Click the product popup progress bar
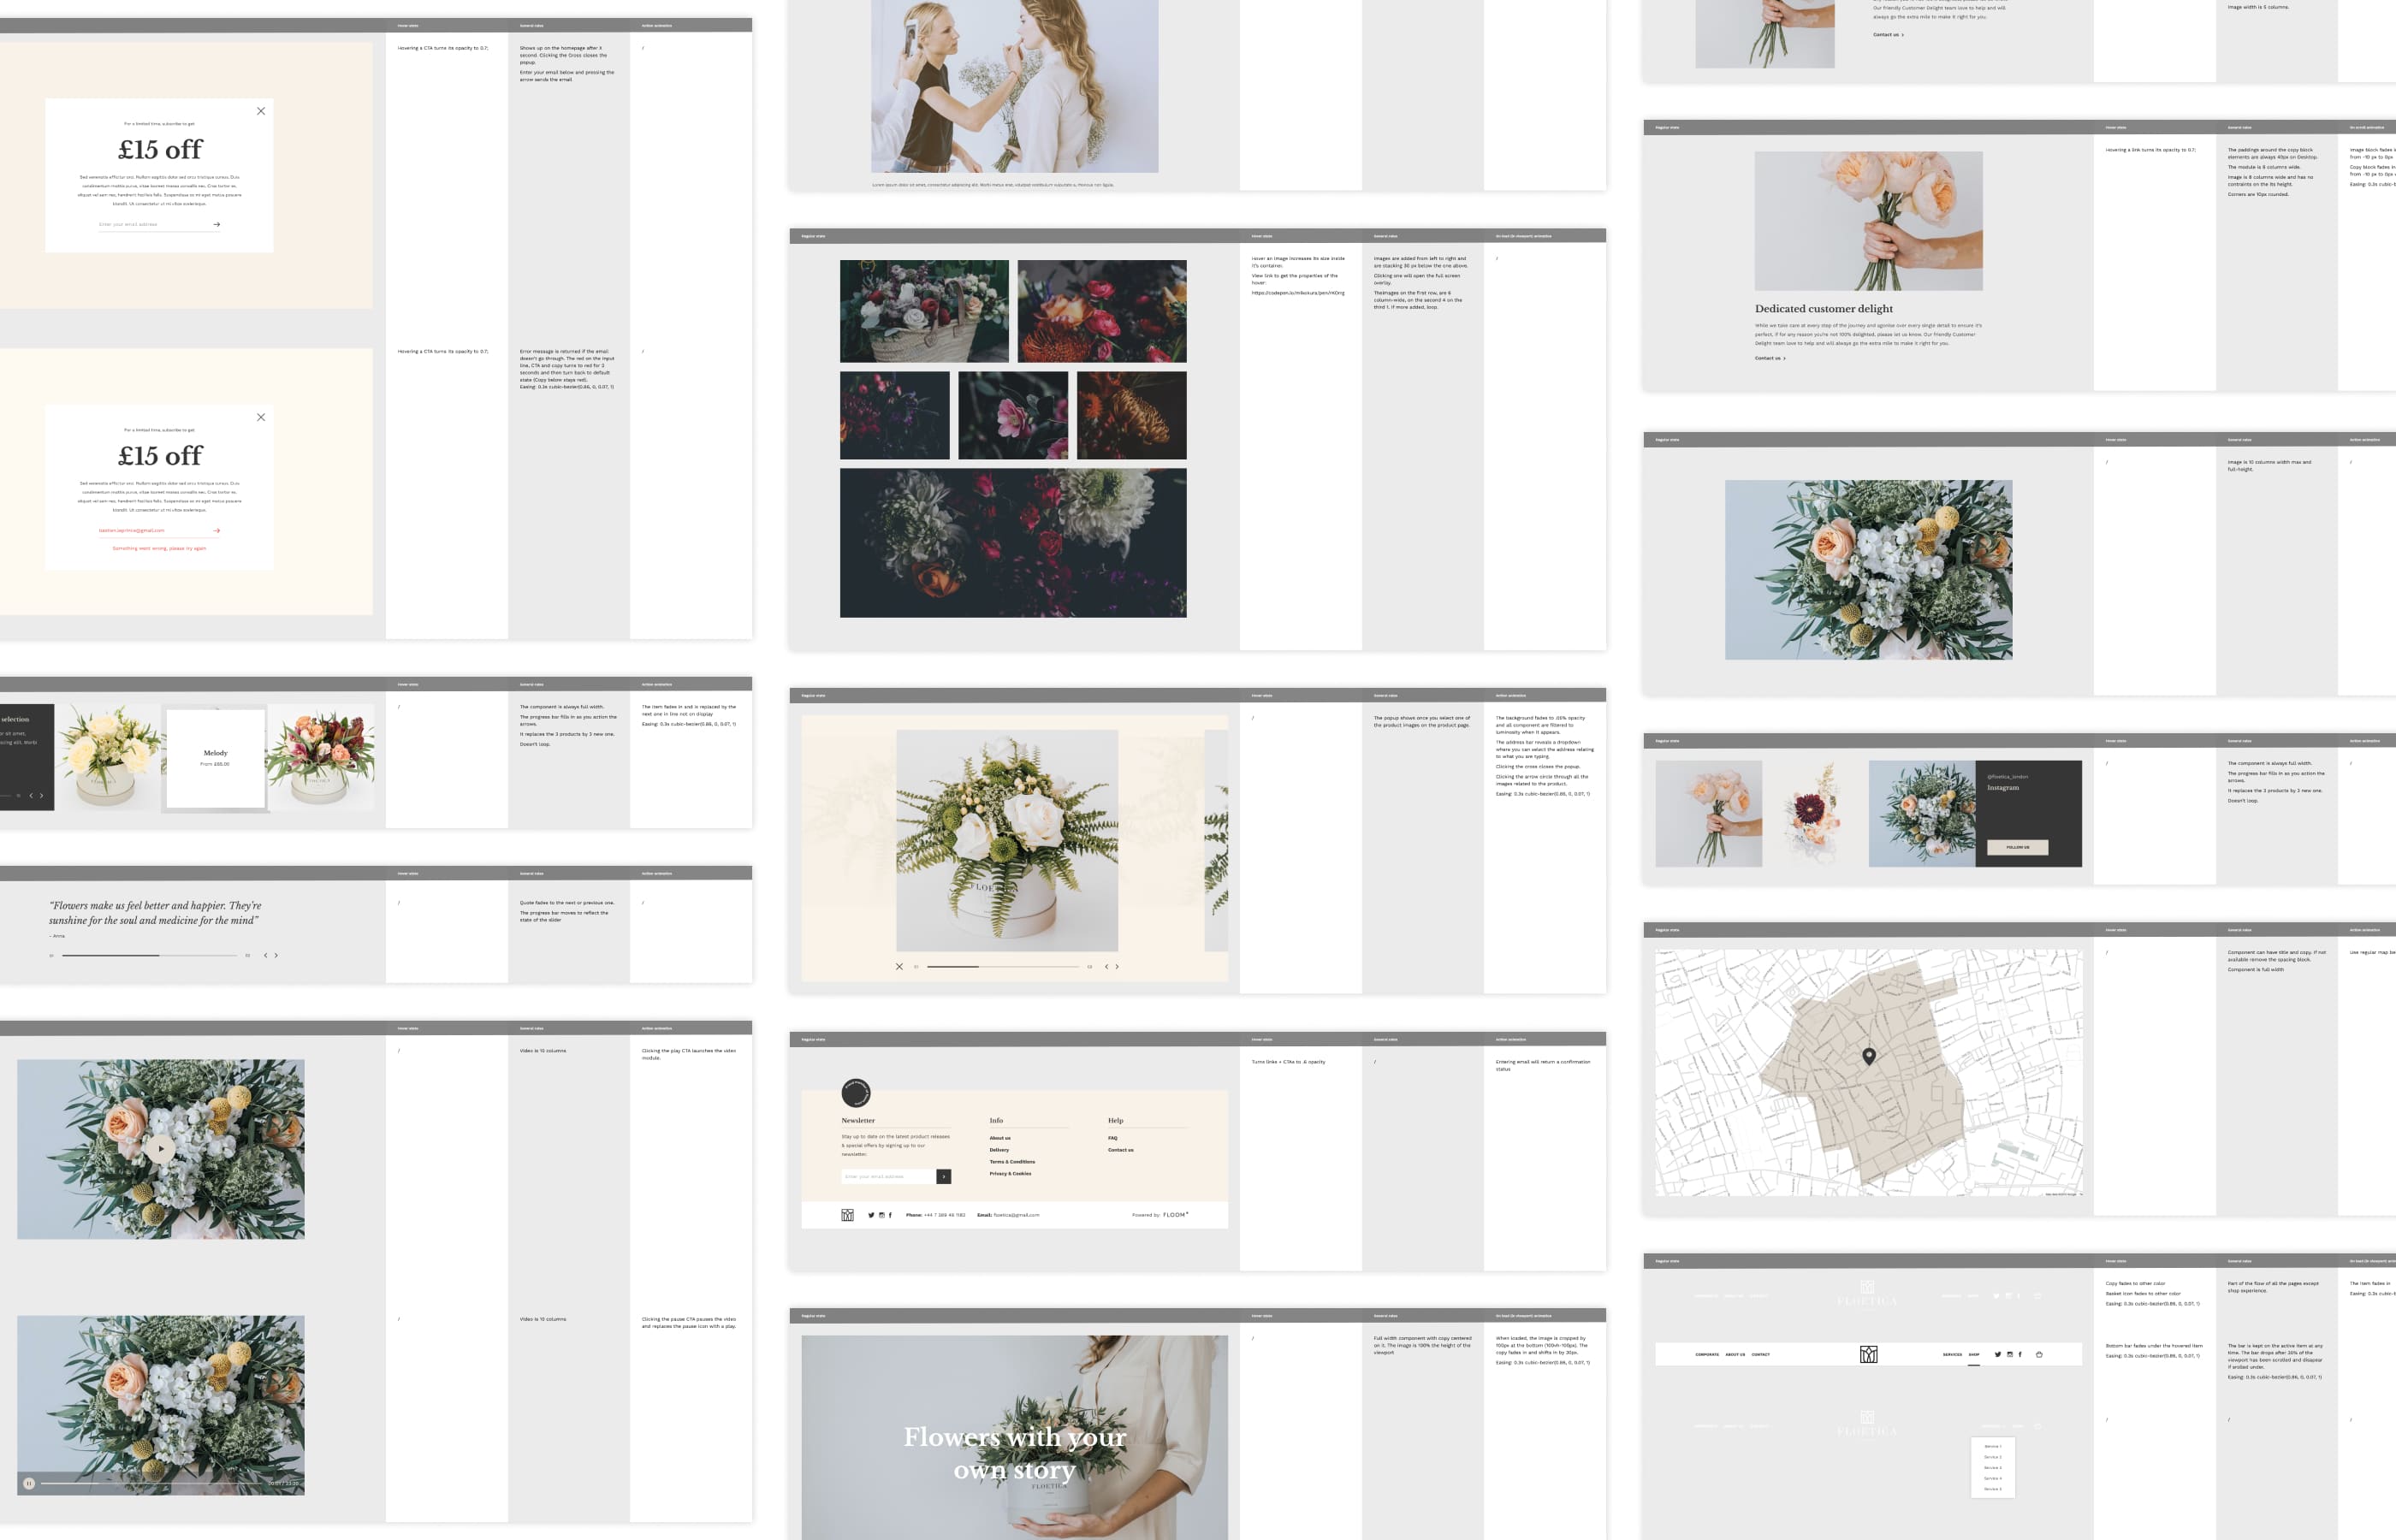Viewport: 2396px width, 1540px height. click(x=1003, y=966)
